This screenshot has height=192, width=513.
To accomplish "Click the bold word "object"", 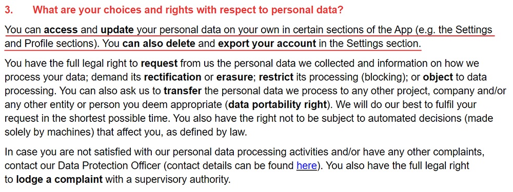I will (x=438, y=77).
